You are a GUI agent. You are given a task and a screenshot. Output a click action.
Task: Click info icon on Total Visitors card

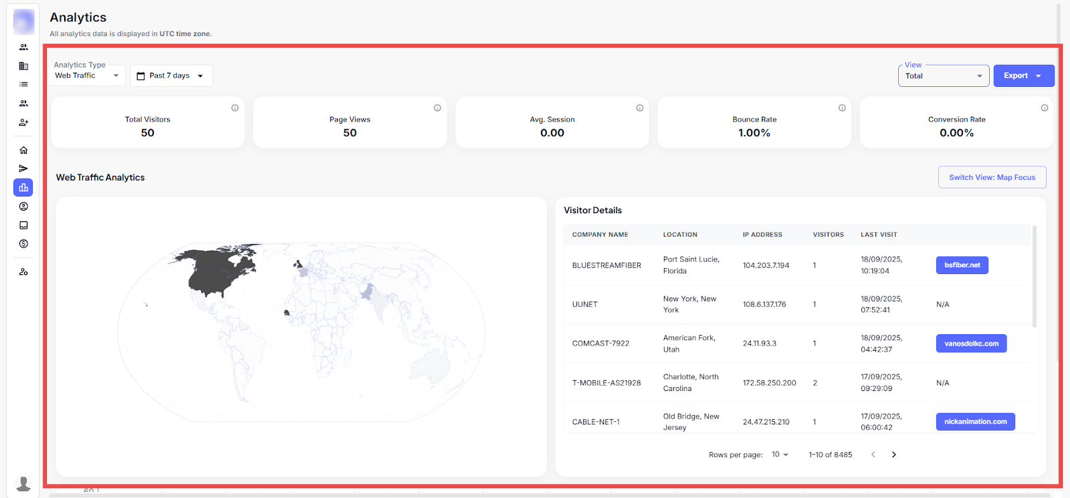(x=235, y=108)
